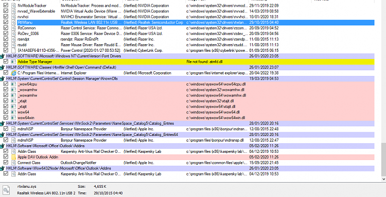Select the rzendpt entry name
Image resolution: width=386 pixels, height=197 pixels.
(x=24, y=40)
